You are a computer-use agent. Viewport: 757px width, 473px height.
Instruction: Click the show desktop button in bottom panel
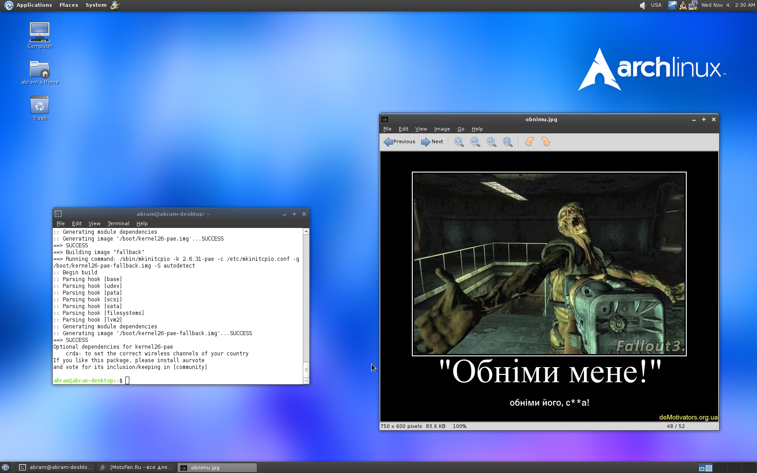(x=5, y=468)
